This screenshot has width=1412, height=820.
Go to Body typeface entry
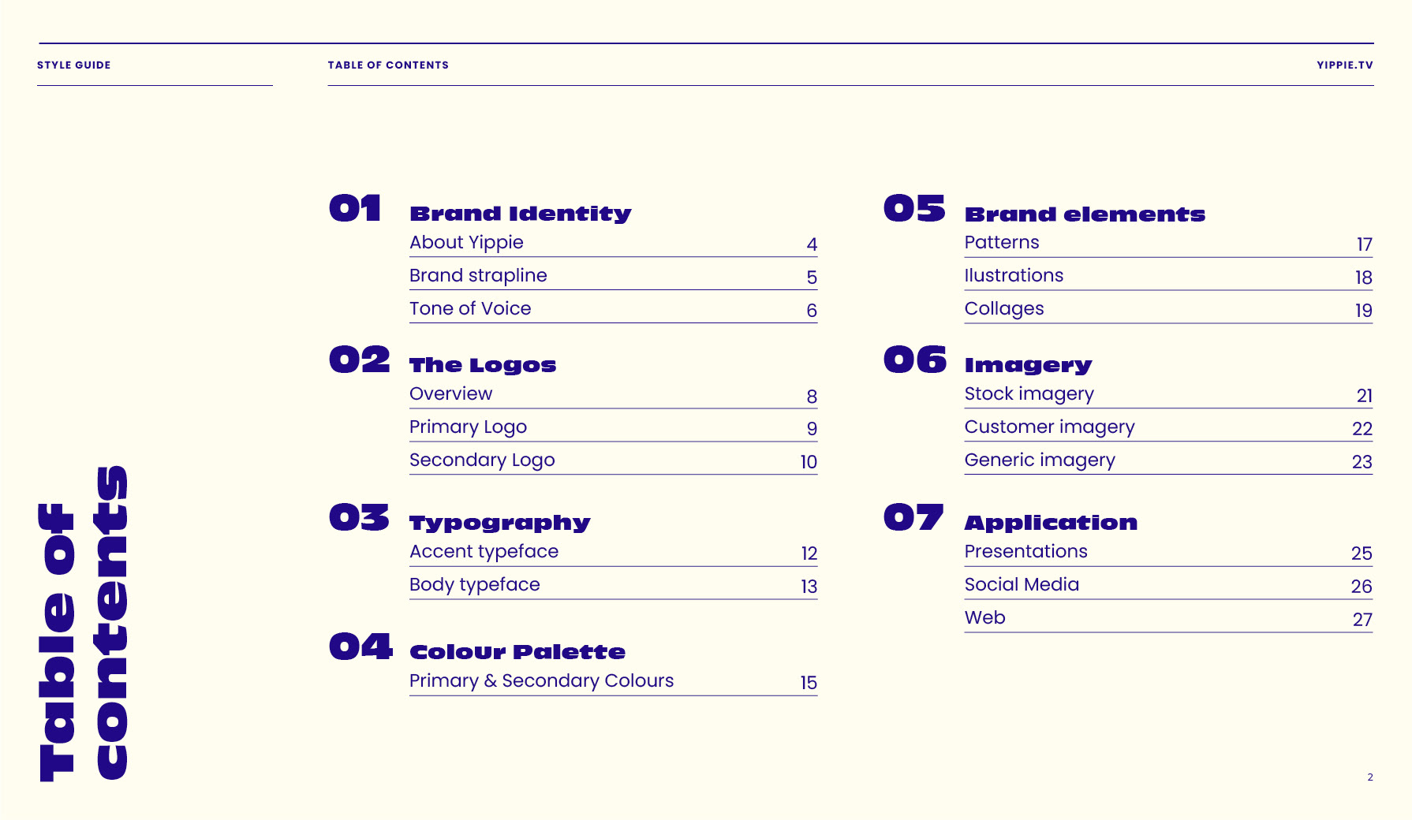[474, 585]
